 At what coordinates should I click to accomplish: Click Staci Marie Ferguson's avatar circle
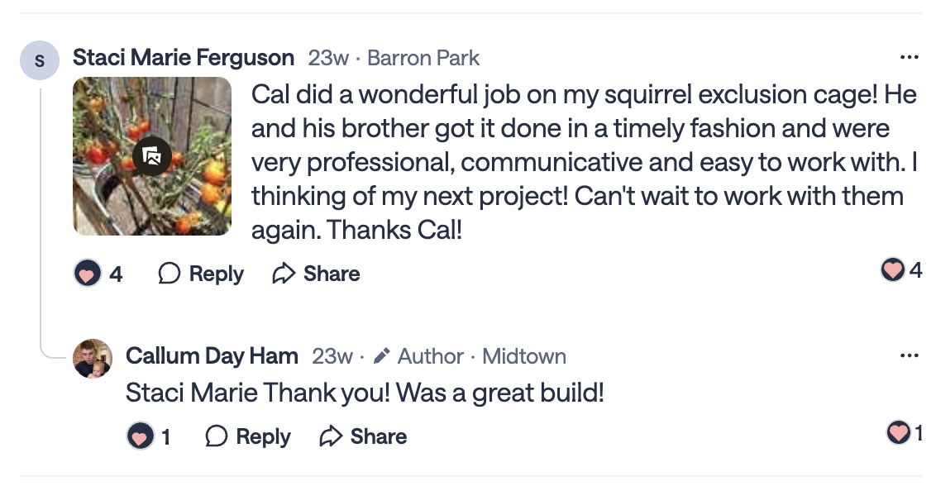click(40, 61)
